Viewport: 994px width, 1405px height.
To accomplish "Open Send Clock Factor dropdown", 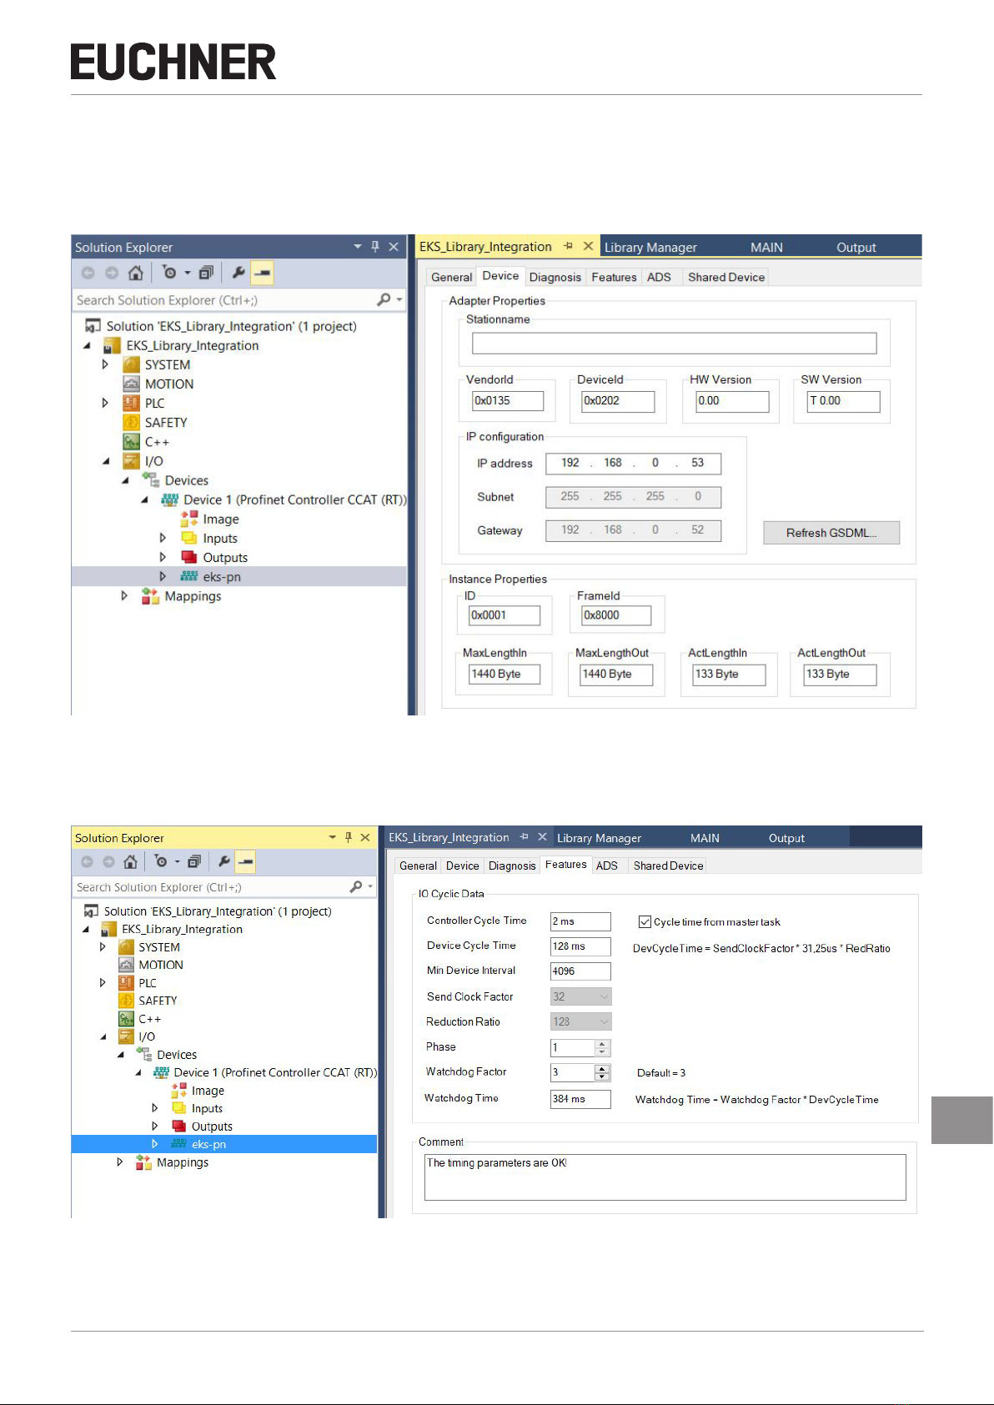I will coord(605,996).
